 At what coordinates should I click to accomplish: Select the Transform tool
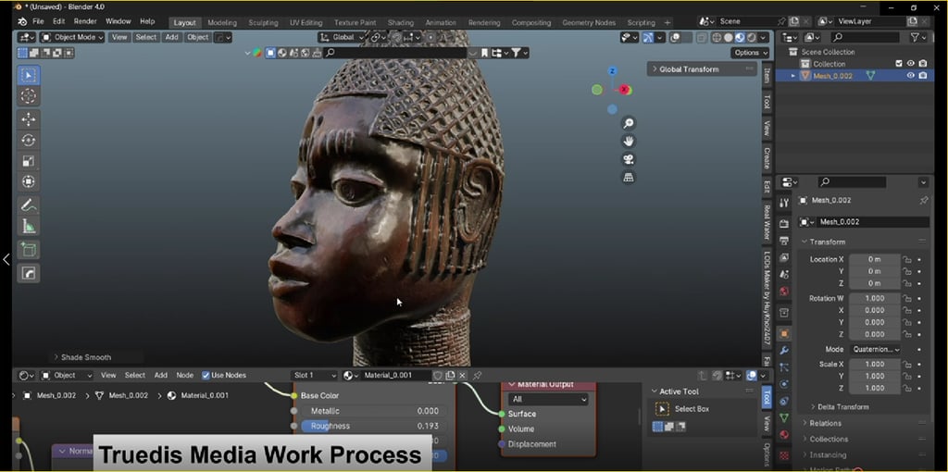[29, 181]
